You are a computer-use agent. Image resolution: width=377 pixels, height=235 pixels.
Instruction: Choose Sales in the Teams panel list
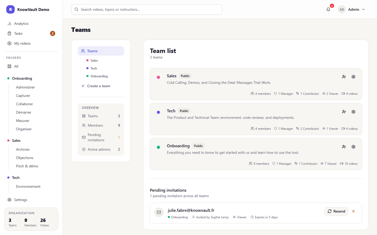click(x=94, y=61)
